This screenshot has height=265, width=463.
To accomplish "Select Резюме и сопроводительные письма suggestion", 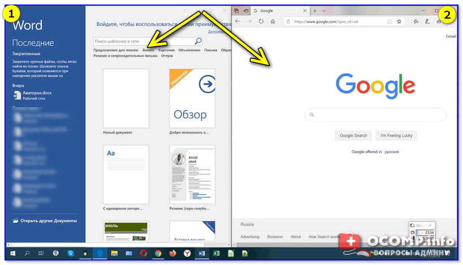I will pyautogui.click(x=125, y=56).
